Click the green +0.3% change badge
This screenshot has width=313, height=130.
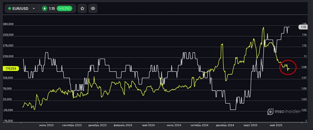click(x=64, y=8)
